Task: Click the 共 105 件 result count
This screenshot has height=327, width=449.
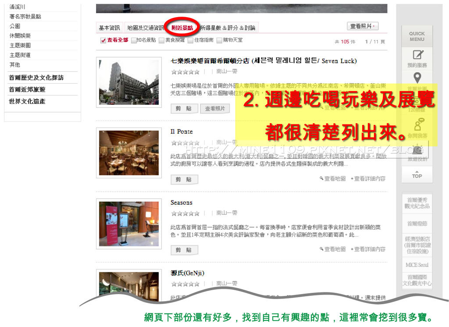Action: click(x=345, y=42)
